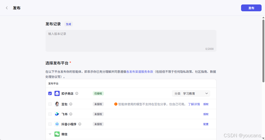Click 未授权 badge in 豆包 row
Viewport: 265px width, 140px height.
[x=98, y=104]
